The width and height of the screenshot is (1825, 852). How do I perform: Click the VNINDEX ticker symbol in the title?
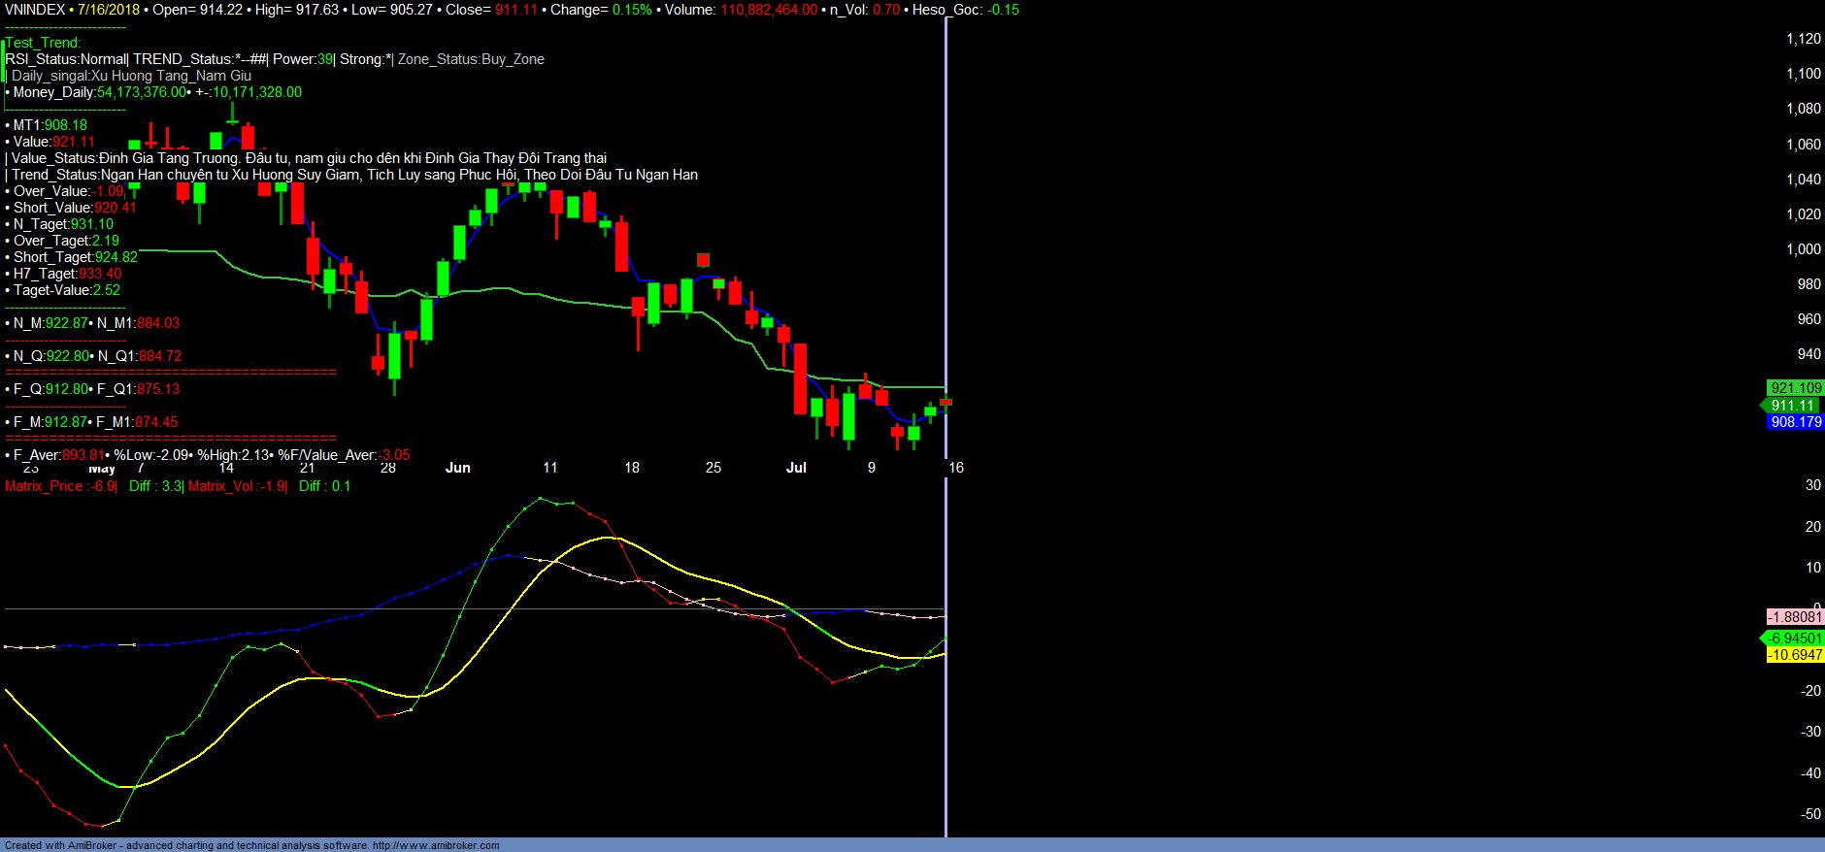pyautogui.click(x=35, y=10)
